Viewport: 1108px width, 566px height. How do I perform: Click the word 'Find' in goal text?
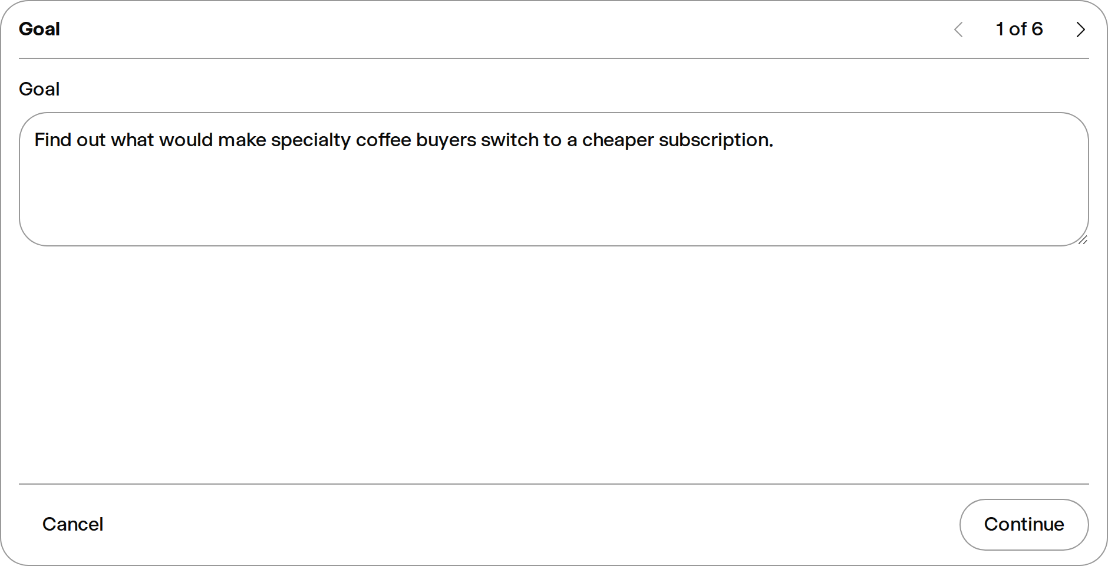tap(52, 140)
